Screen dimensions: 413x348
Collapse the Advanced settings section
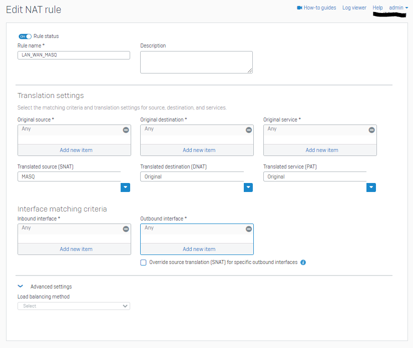pos(21,286)
